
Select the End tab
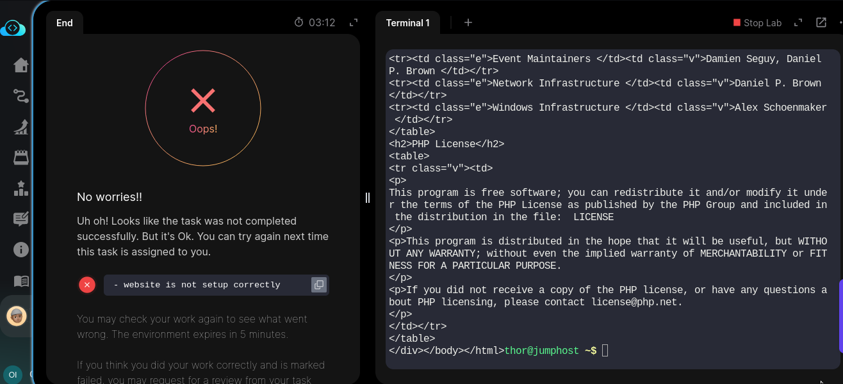pyautogui.click(x=65, y=23)
